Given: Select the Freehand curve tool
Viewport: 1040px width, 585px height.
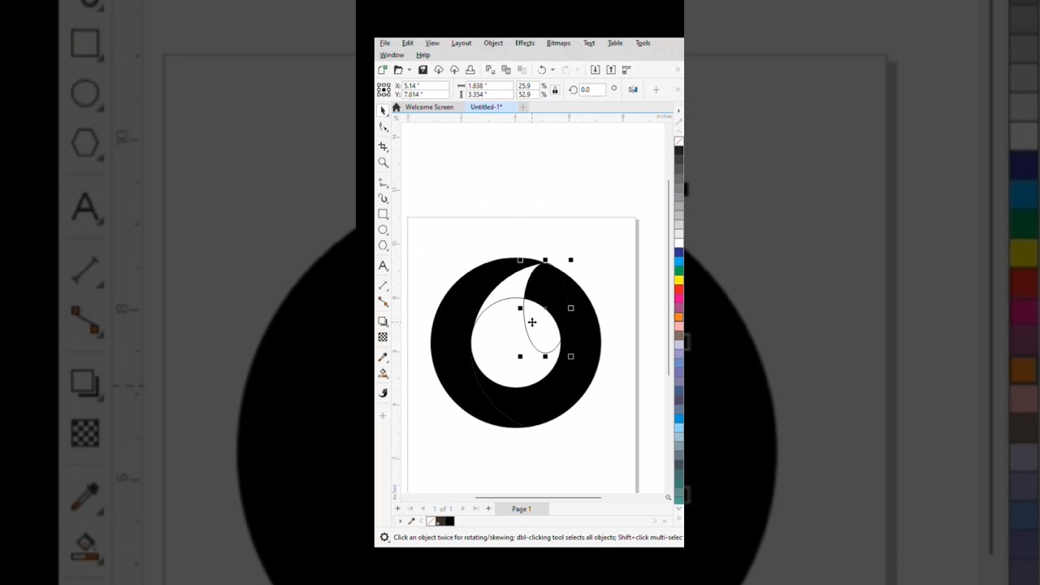Looking at the screenshot, I should click(x=383, y=182).
